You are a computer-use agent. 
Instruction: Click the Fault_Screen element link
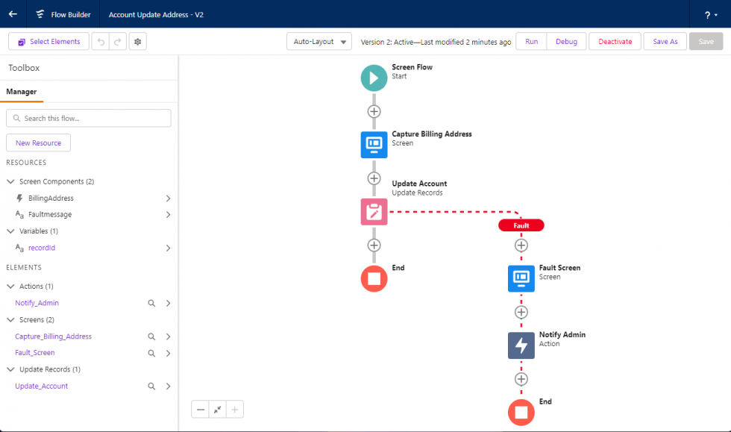point(34,353)
